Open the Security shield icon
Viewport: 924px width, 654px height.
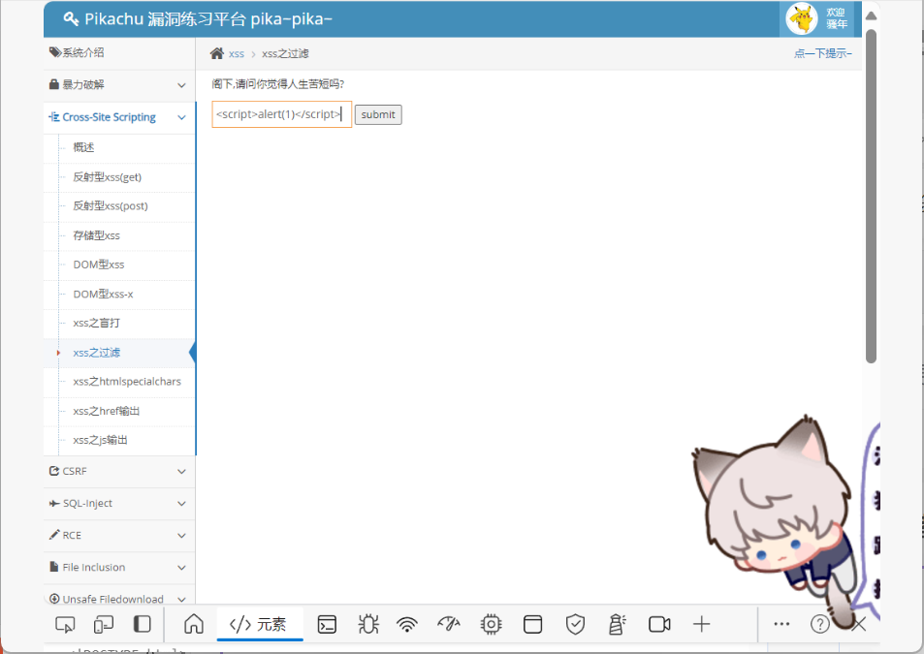(x=575, y=624)
